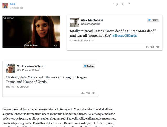This screenshot has height=127, width=167.
Task: Follow Alex McGookin on Twitter
Action: (153, 20)
